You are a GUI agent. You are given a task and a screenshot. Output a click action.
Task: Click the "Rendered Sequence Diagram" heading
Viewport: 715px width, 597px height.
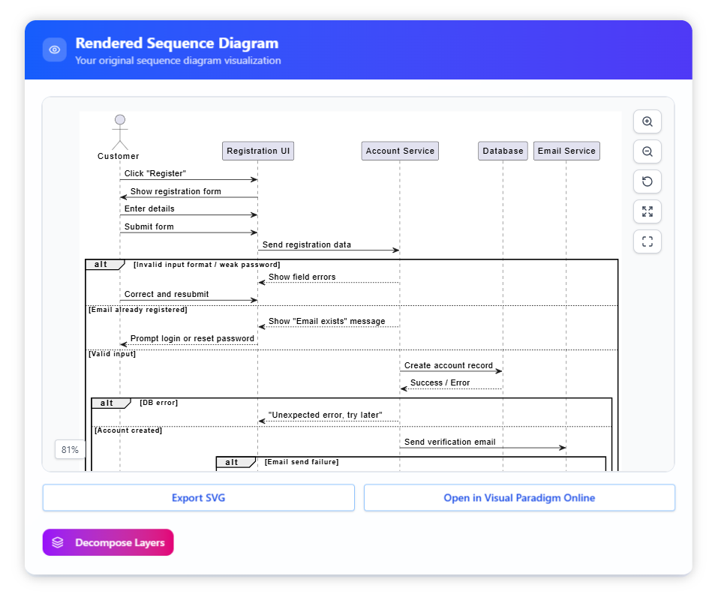click(x=177, y=43)
